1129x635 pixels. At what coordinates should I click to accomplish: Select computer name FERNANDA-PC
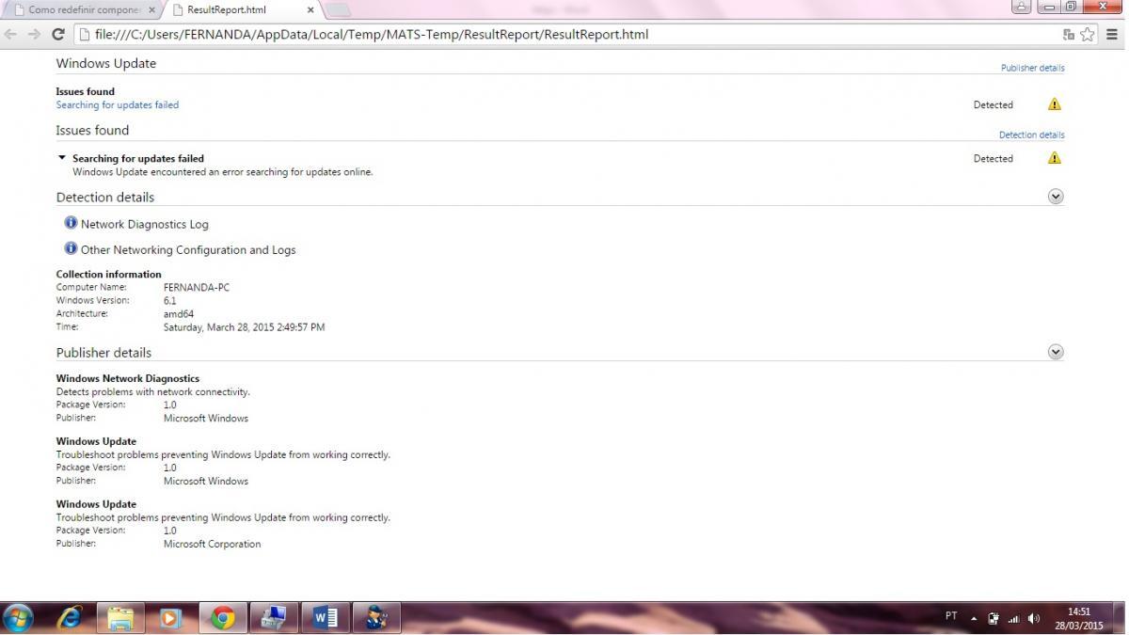click(197, 287)
